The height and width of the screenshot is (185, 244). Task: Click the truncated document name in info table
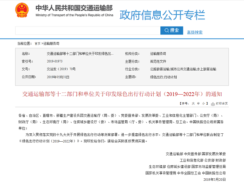point(80,54)
